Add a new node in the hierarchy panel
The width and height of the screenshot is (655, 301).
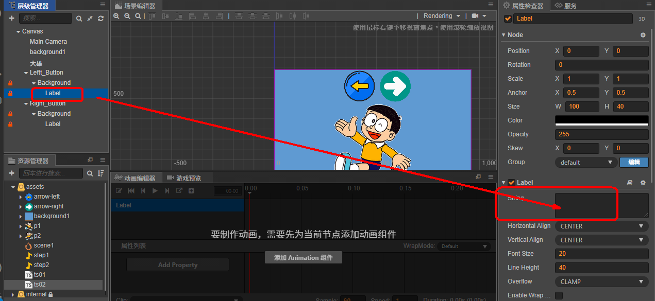(x=11, y=19)
